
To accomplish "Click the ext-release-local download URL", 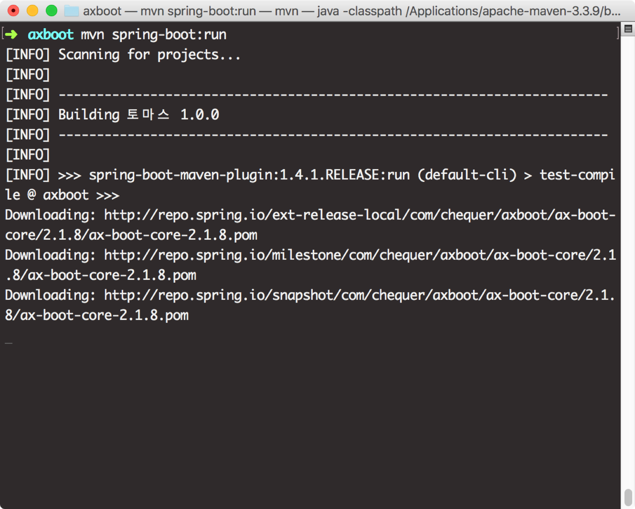I will (360, 215).
